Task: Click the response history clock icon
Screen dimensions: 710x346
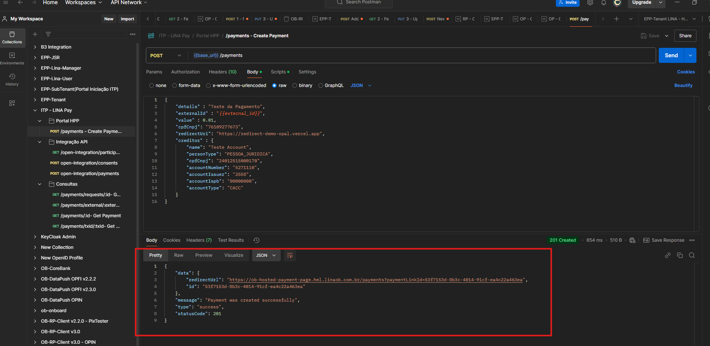Action: [x=256, y=240]
